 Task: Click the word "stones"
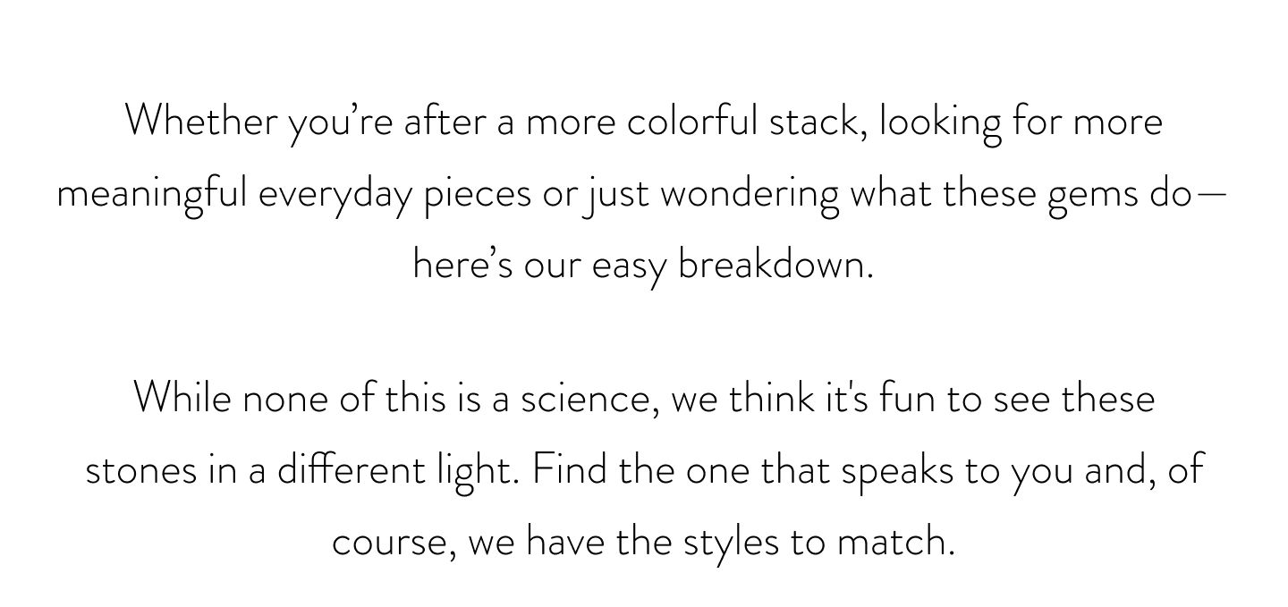141,470
